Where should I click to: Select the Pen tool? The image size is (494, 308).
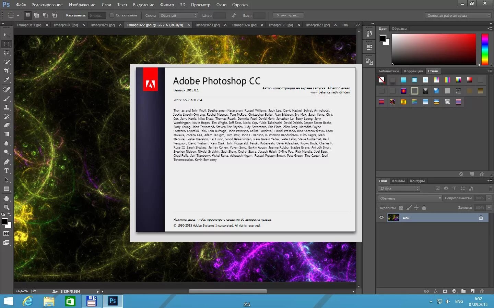pyautogui.click(x=7, y=162)
